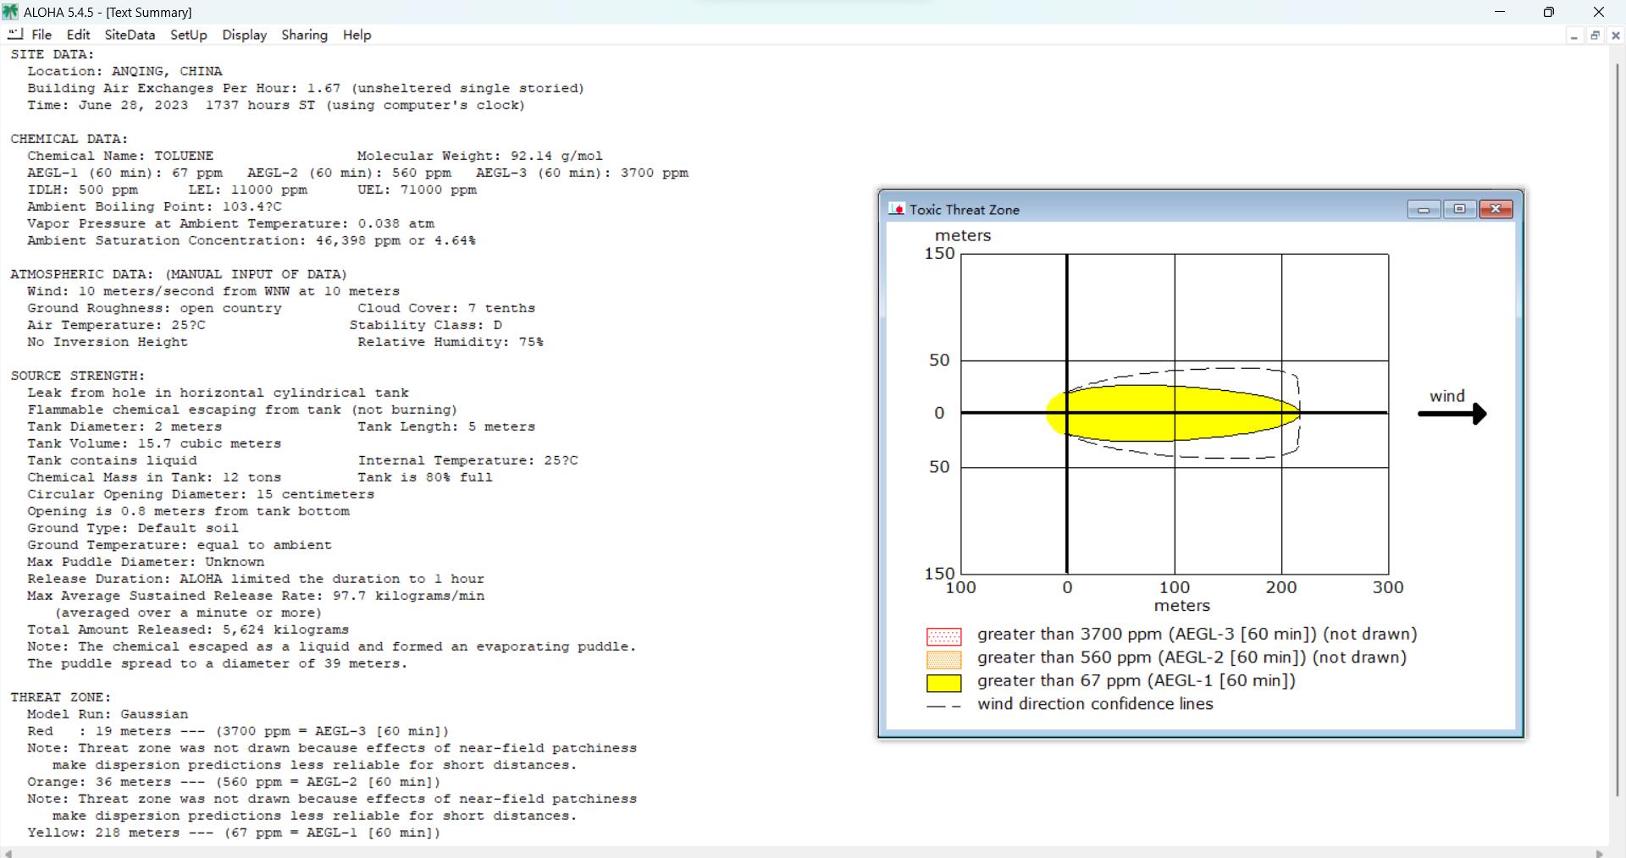This screenshot has width=1626, height=858.
Task: Click the 'SOURCE STRENGTH:' heading
Action: pyautogui.click(x=78, y=376)
